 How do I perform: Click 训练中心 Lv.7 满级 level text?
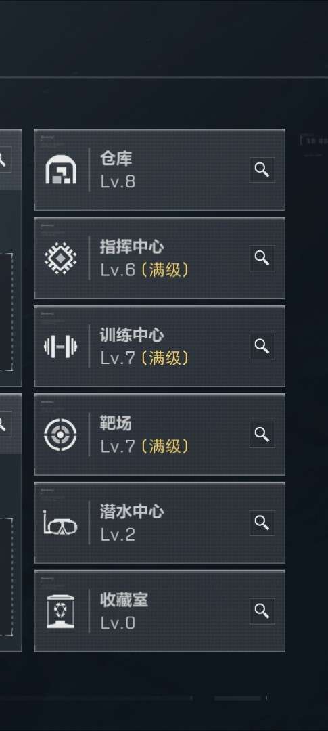click(145, 358)
